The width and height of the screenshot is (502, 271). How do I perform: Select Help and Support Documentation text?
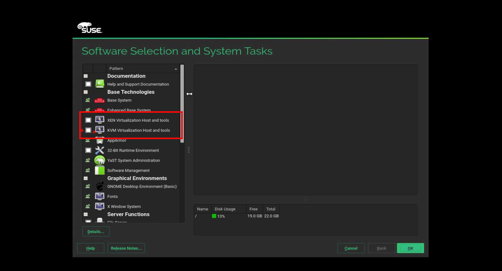point(138,84)
